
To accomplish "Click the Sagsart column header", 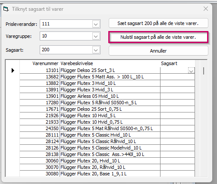I will pyautogui.click(x=169, y=63).
